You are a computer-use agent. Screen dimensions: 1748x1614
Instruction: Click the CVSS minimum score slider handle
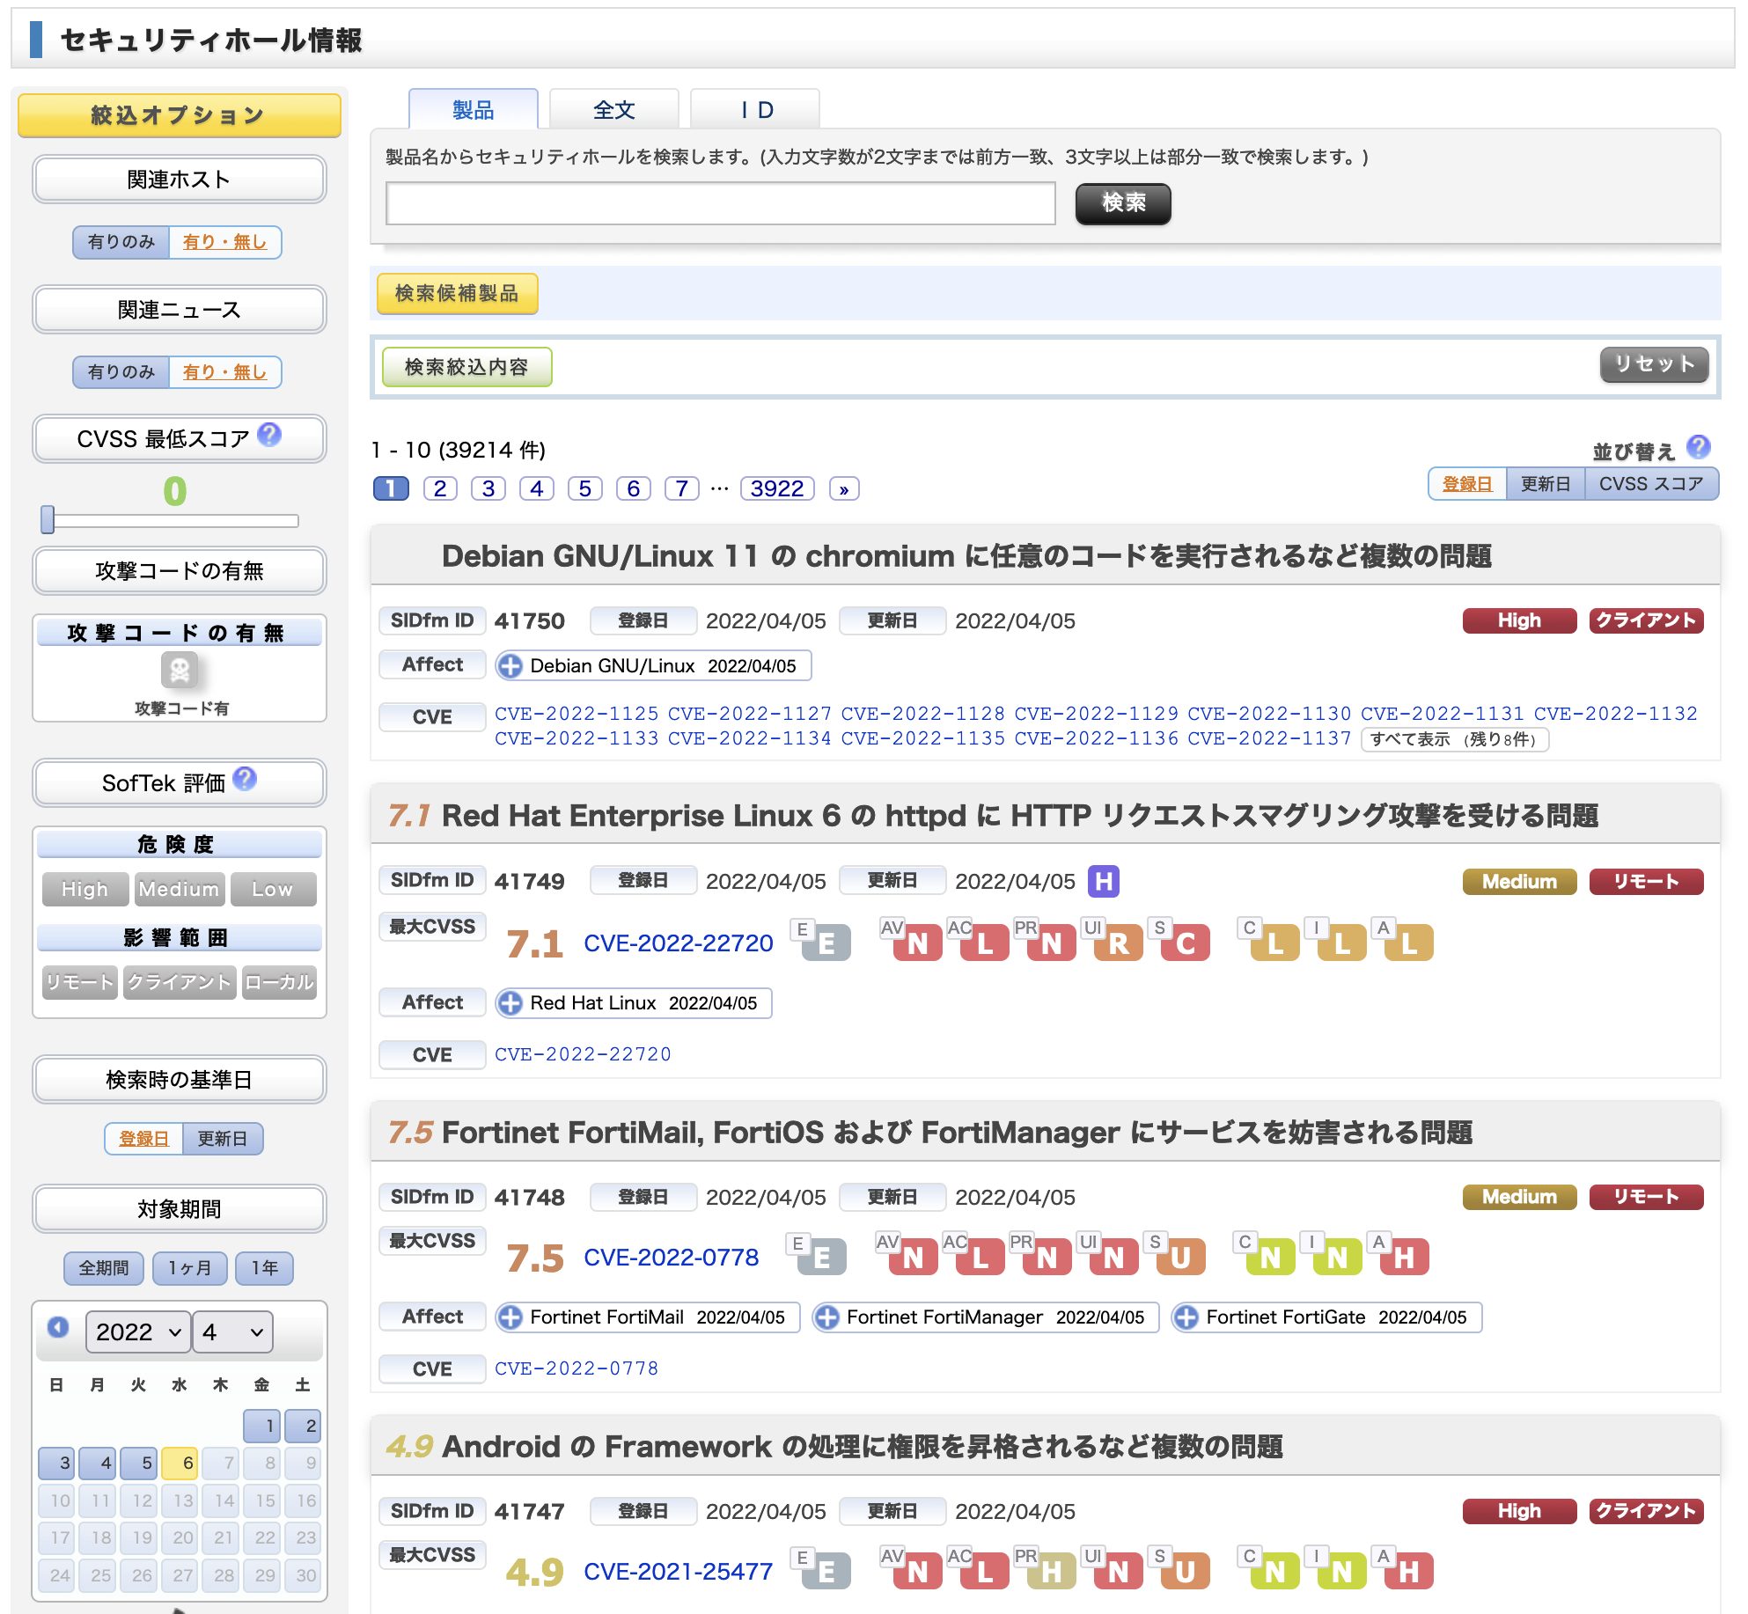click(48, 519)
